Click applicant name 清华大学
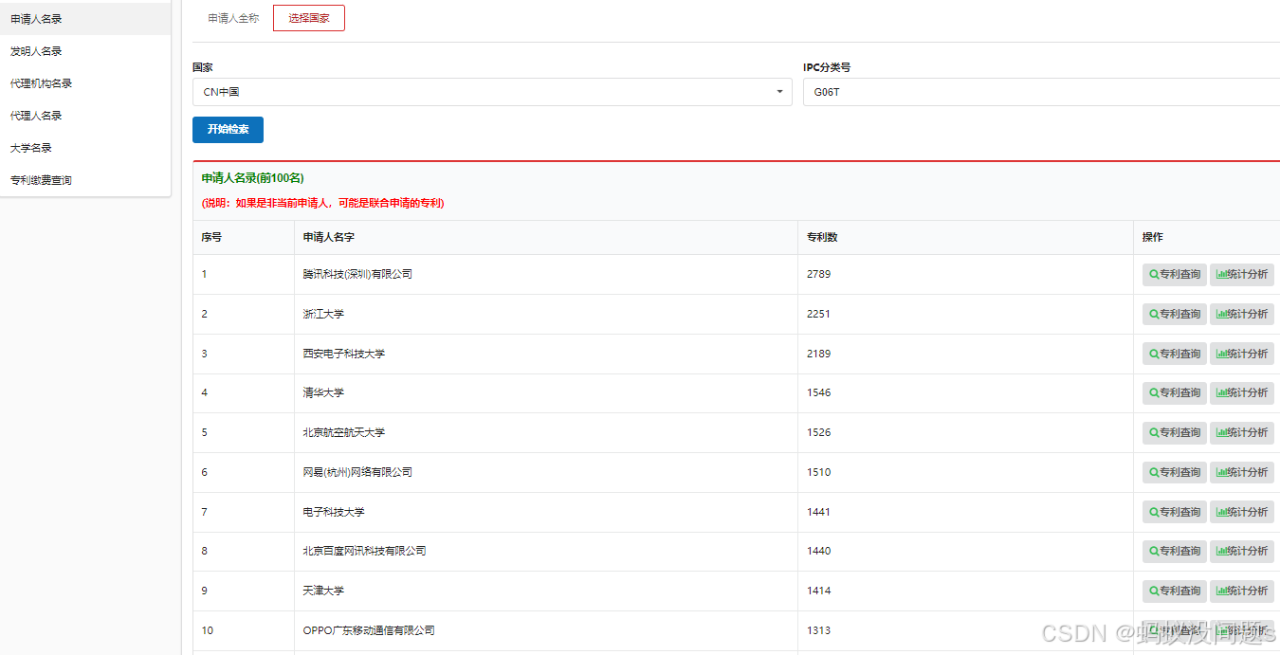 click(x=323, y=392)
